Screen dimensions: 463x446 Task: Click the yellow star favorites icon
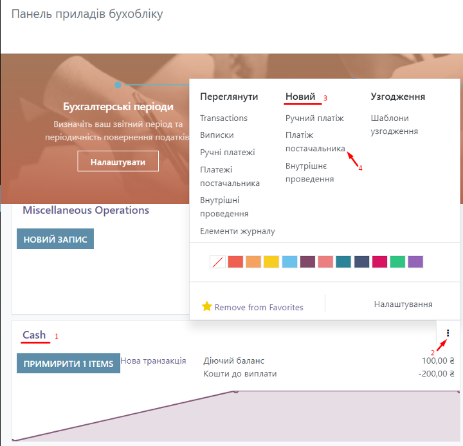[x=206, y=306]
